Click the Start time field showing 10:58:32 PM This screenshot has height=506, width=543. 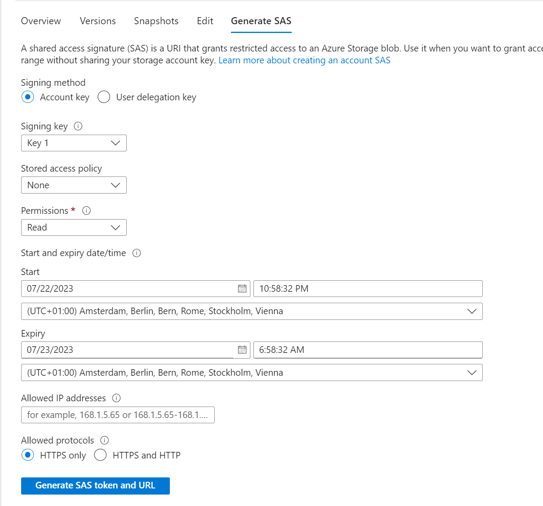pyautogui.click(x=368, y=289)
